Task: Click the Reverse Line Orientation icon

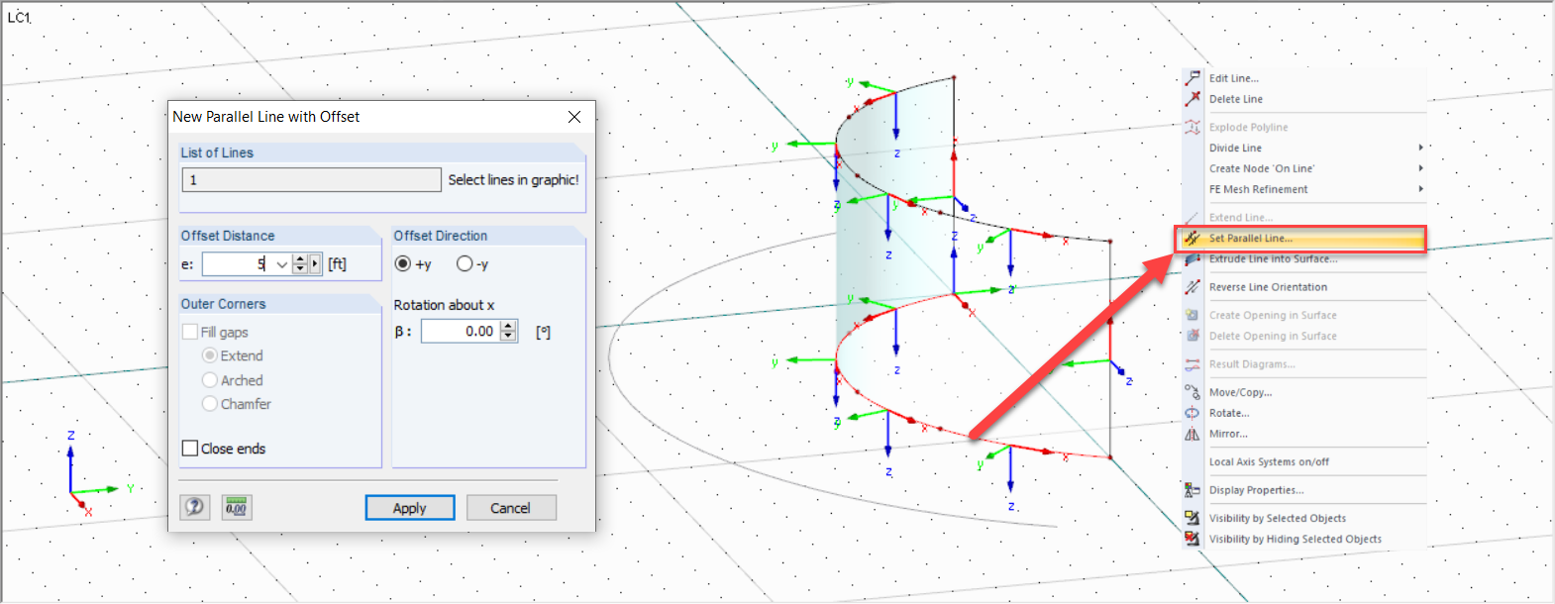Action: [x=1192, y=287]
